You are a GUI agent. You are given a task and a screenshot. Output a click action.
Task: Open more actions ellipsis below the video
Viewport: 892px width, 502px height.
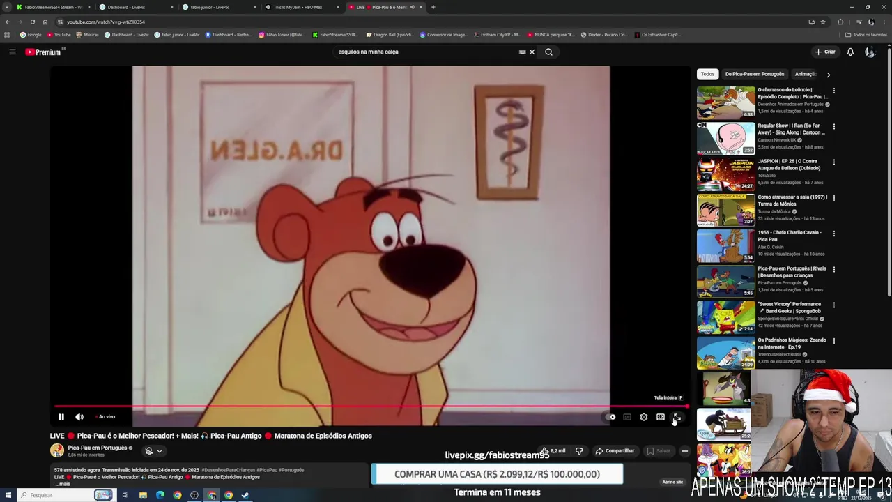point(684,451)
